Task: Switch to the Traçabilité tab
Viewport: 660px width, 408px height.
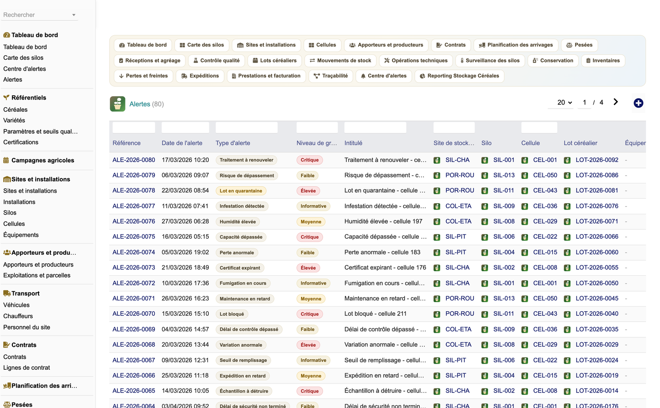Action: click(x=331, y=76)
